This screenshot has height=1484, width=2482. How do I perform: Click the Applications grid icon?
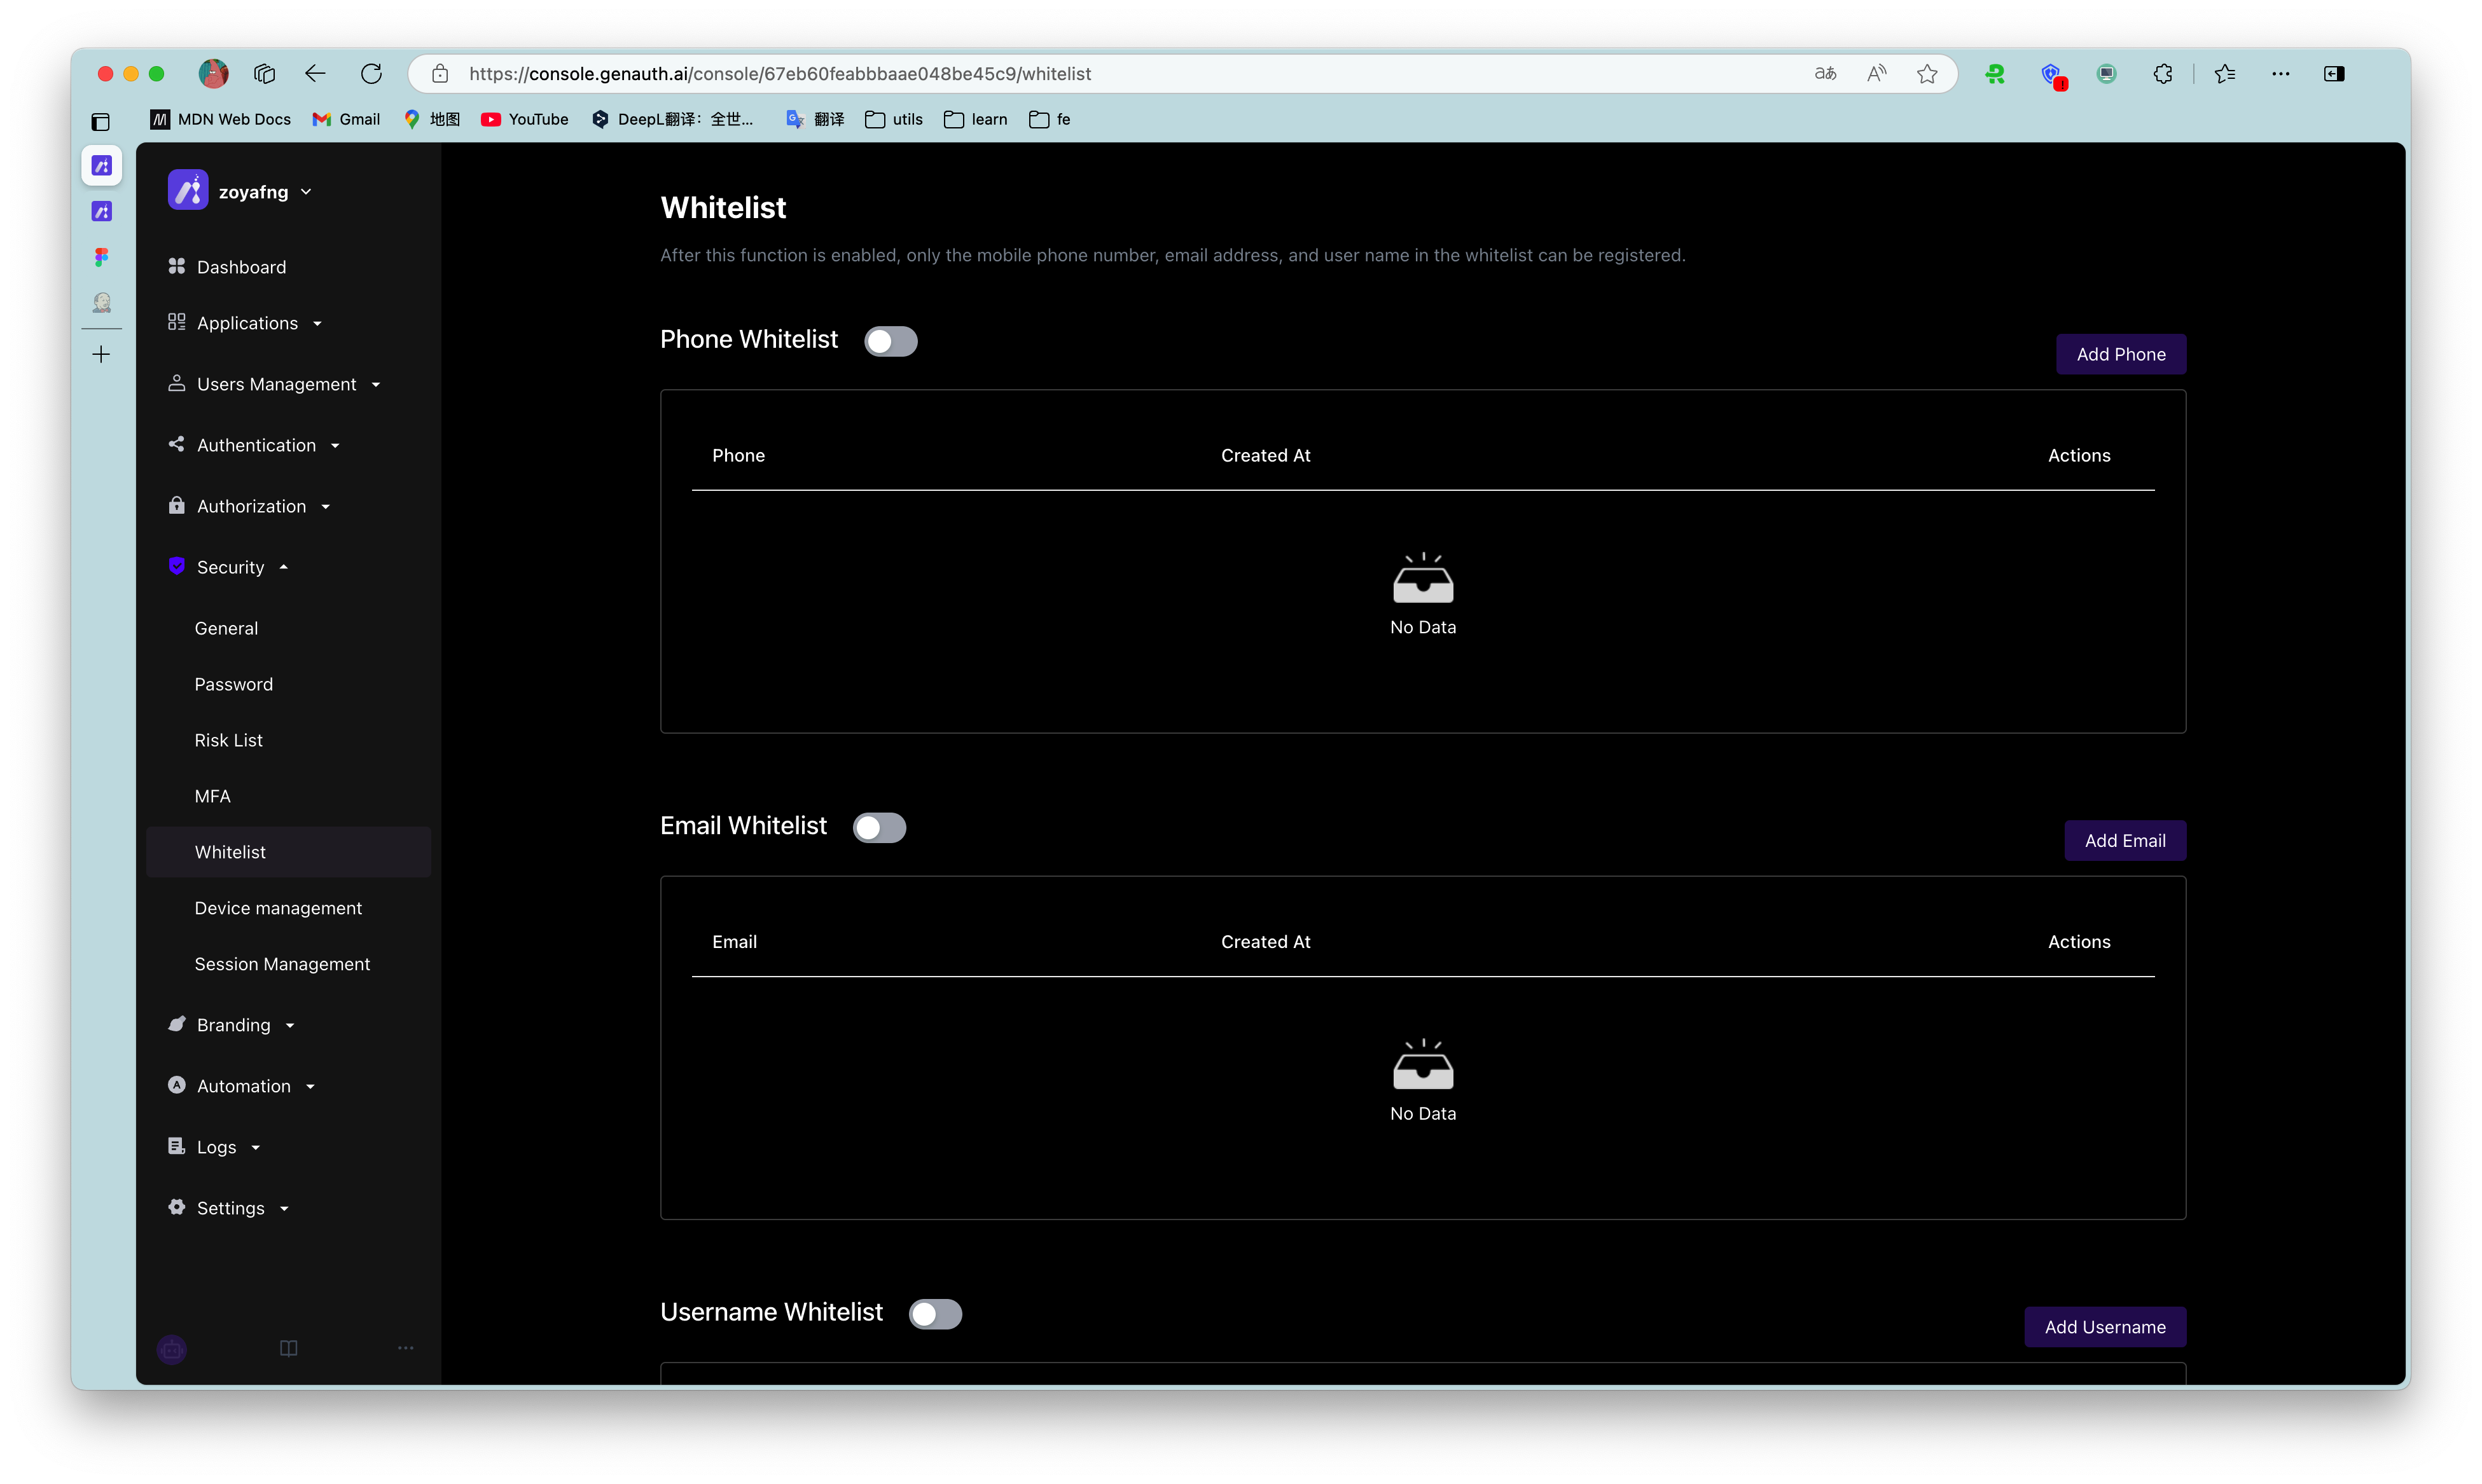click(176, 322)
